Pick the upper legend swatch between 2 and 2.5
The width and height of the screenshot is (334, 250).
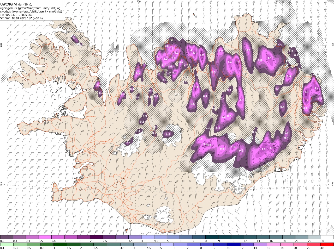96,237
